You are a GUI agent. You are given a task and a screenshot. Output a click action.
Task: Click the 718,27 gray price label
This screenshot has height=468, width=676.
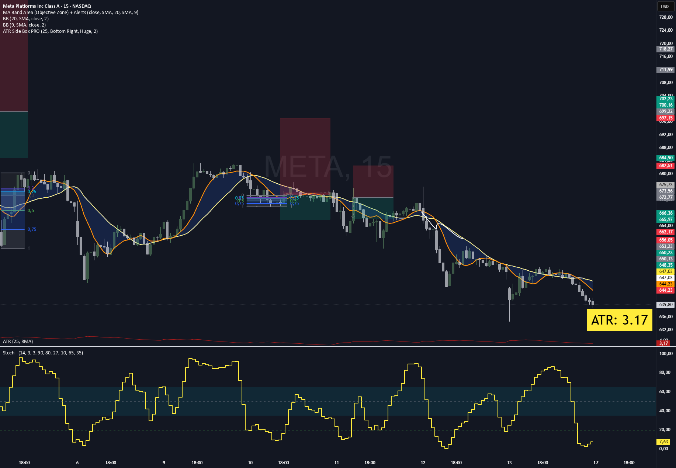(666, 49)
